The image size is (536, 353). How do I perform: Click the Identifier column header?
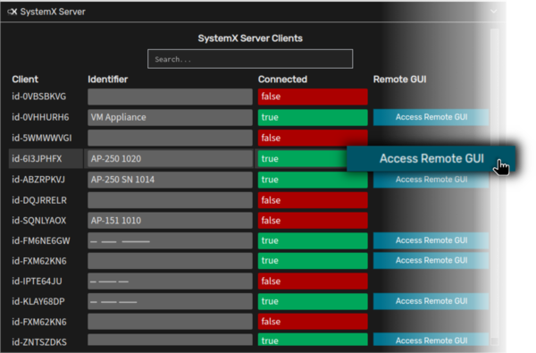[x=108, y=80]
